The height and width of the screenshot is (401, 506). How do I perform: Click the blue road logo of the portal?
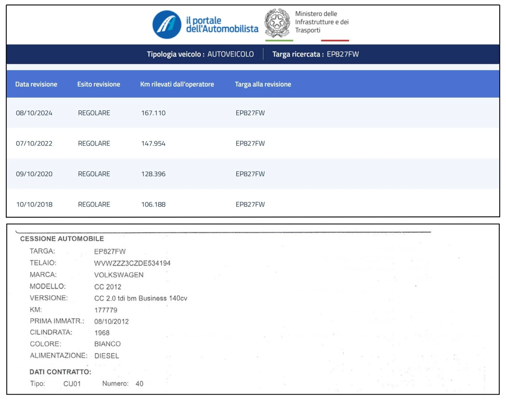click(167, 25)
